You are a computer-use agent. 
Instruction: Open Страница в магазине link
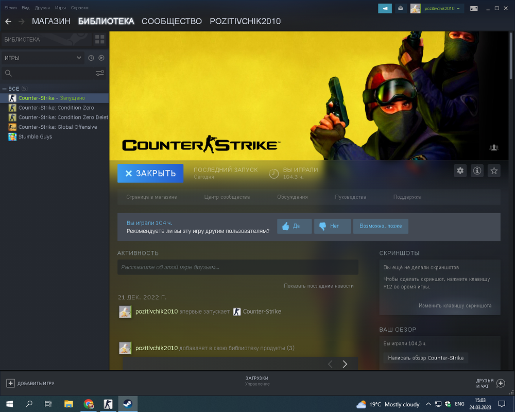click(151, 197)
